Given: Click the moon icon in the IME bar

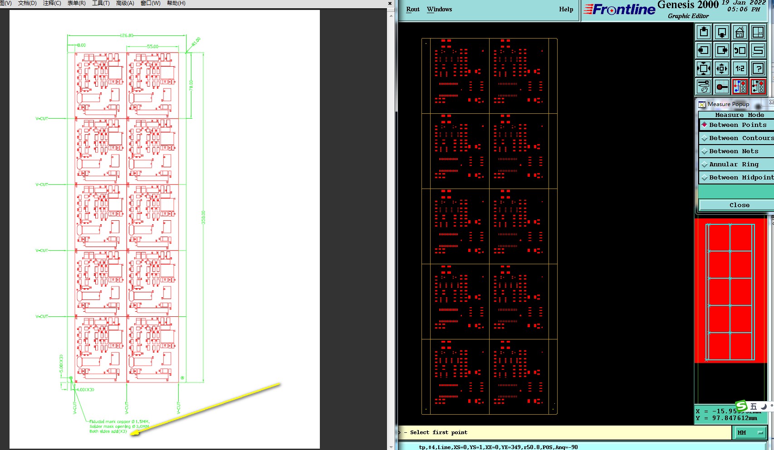Looking at the screenshot, I should click(764, 406).
